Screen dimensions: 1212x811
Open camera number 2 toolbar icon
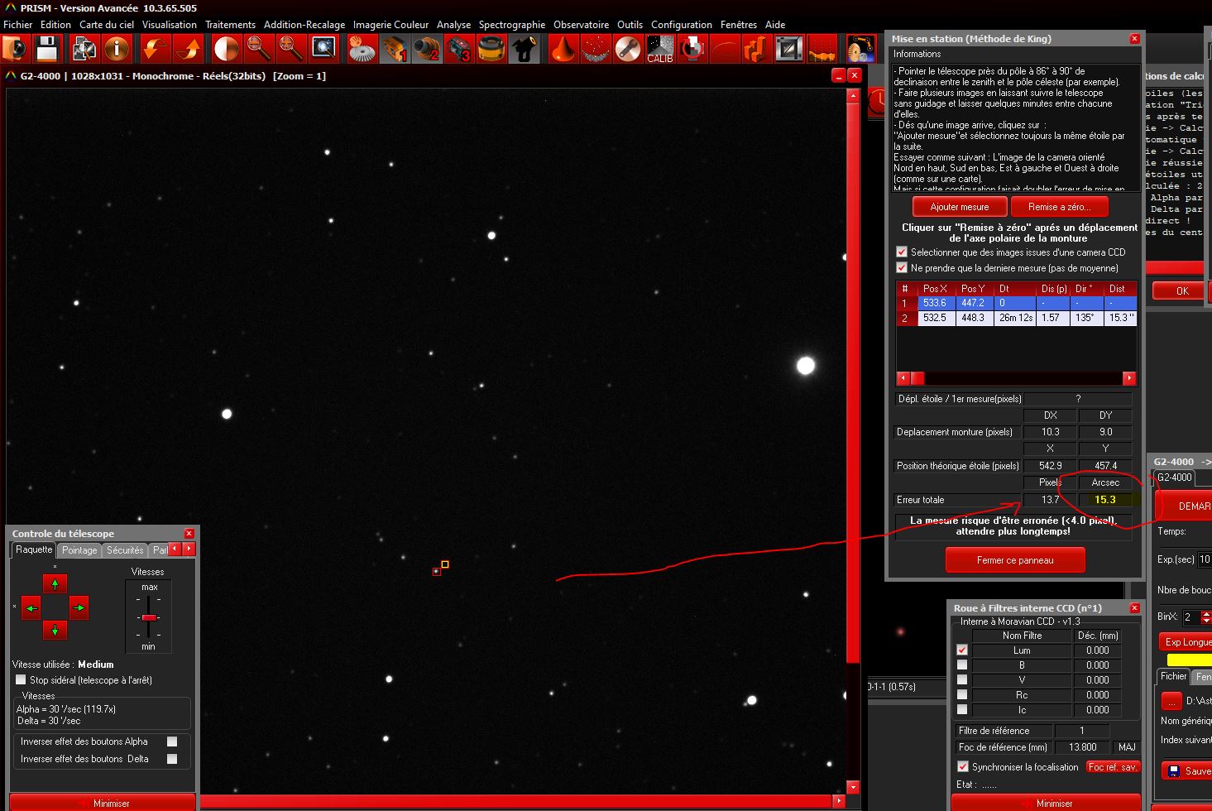point(427,50)
